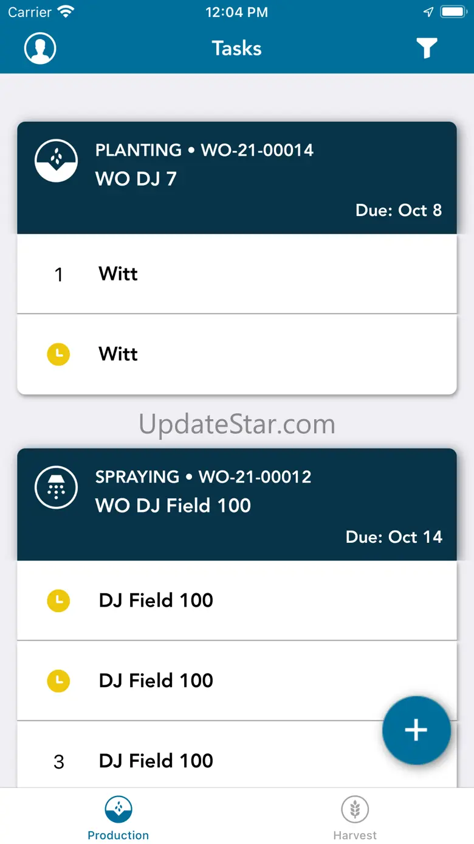This screenshot has height=844, width=474.
Task: Click the location arrow in status bar
Action: tap(428, 12)
